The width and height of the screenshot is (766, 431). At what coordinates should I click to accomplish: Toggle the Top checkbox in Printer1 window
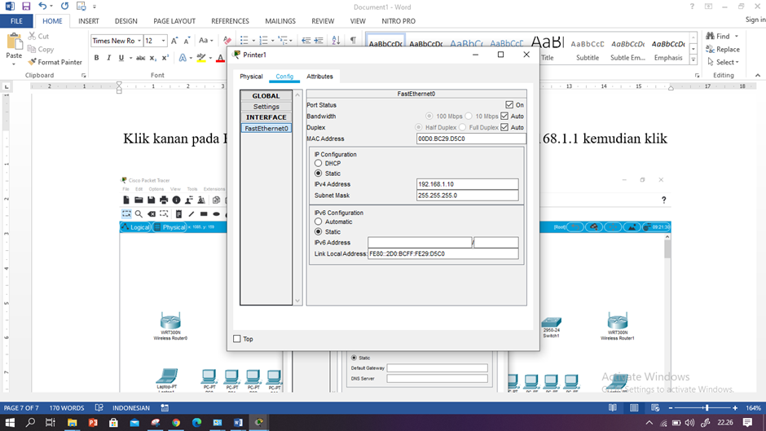click(x=237, y=339)
